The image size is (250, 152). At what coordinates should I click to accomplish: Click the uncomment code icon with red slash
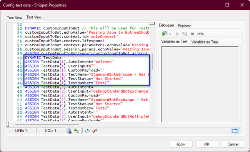95,131
